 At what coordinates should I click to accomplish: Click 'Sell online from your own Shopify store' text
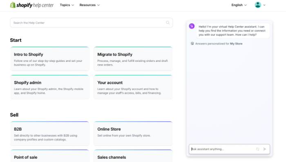[x=124, y=136]
